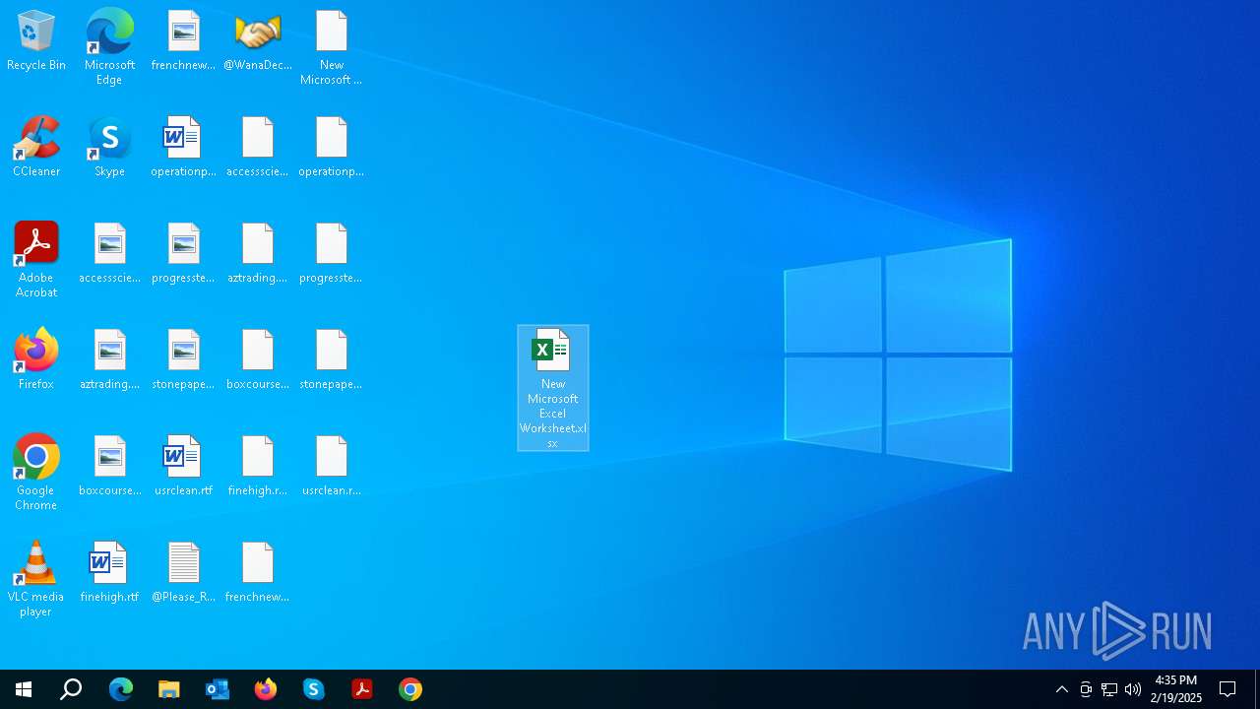Select the blank New Microsoft ... file
This screenshot has width=1260, height=709.
tap(332, 47)
